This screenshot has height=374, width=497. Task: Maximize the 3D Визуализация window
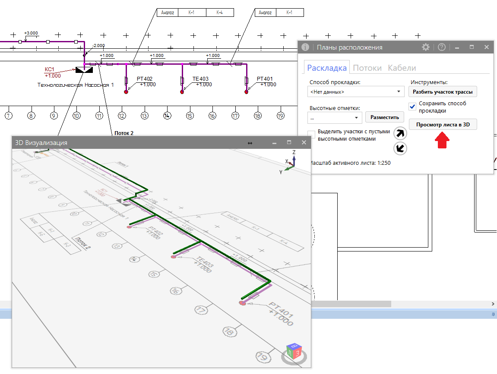point(289,143)
